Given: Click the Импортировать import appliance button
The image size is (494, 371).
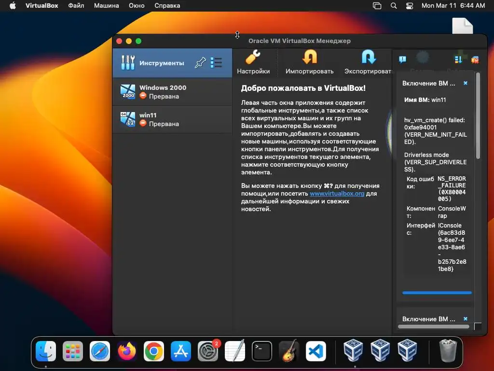Looking at the screenshot, I should click(x=309, y=62).
